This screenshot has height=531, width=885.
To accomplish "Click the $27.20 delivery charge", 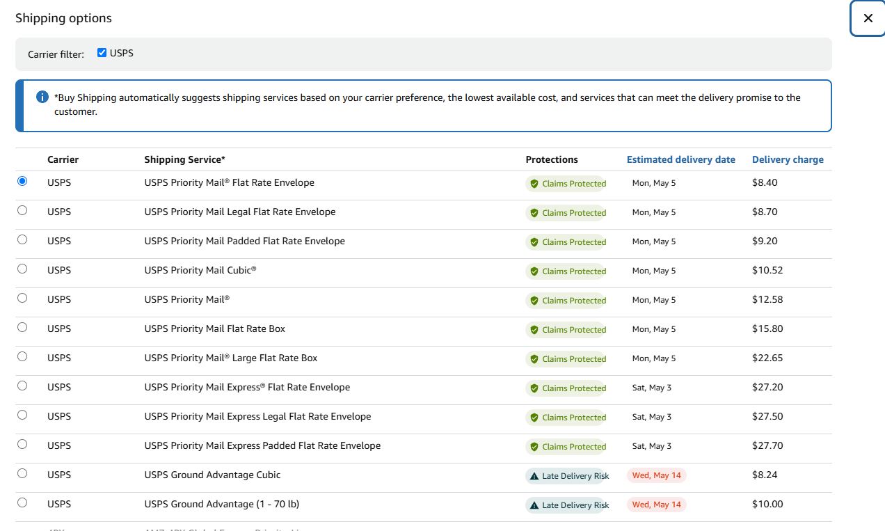I will coord(767,387).
